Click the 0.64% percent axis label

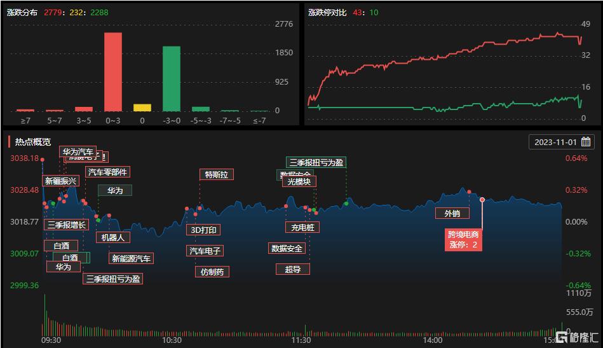coord(576,158)
